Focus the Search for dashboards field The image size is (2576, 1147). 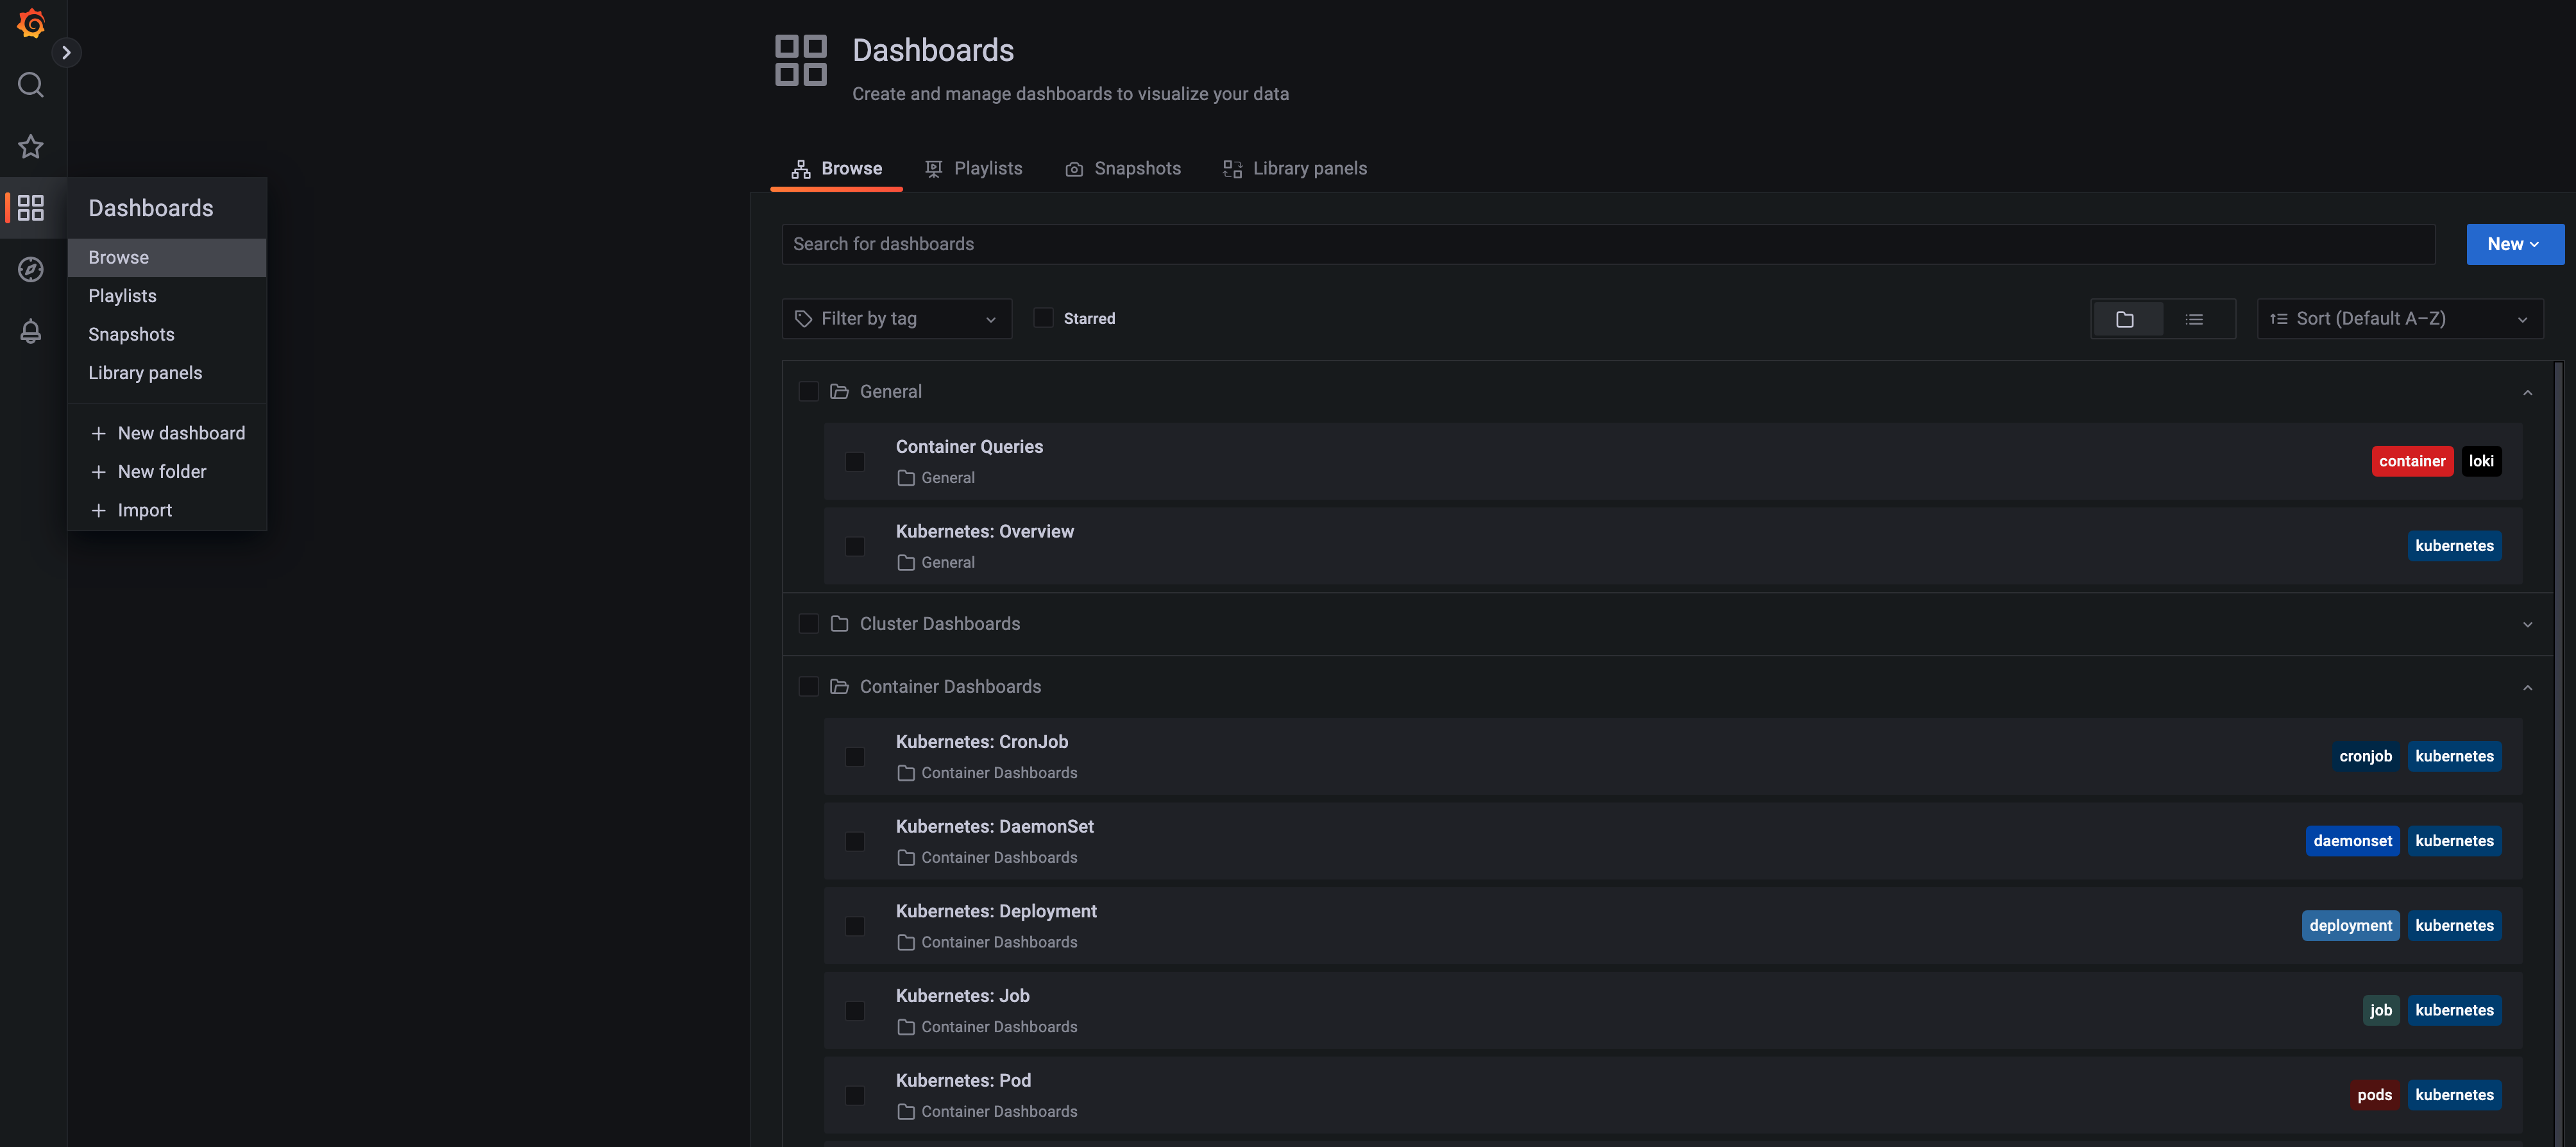[x=1608, y=244]
